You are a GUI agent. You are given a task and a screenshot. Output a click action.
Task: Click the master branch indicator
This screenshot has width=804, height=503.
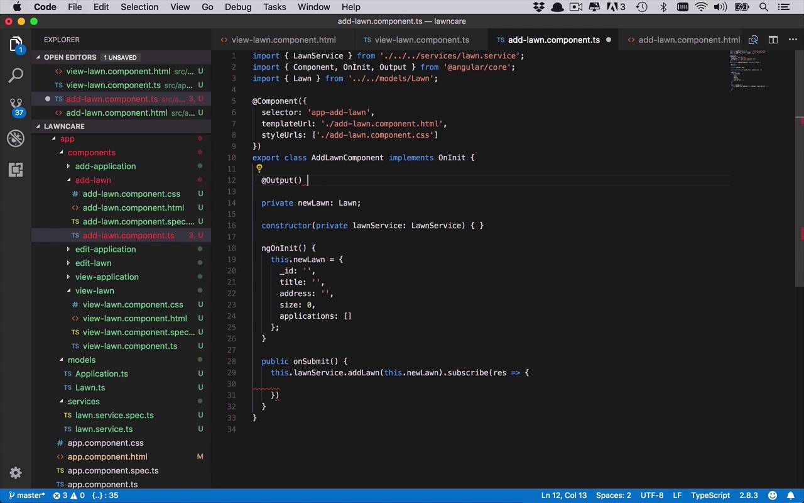coord(27,495)
